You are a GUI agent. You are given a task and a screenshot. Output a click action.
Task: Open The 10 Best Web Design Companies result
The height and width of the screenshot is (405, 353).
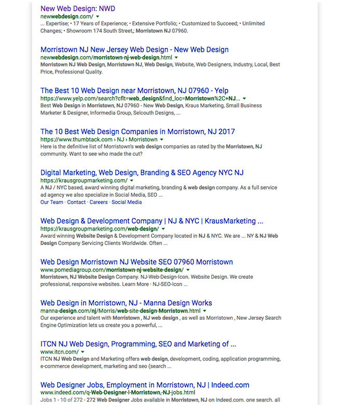coord(138,132)
